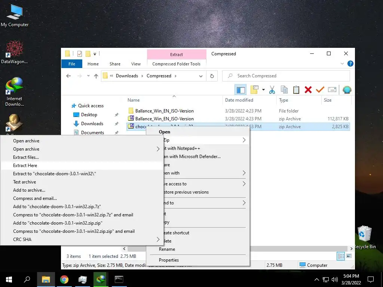
Task: Click the Copy pages toolbar icon
Action: pos(284,90)
